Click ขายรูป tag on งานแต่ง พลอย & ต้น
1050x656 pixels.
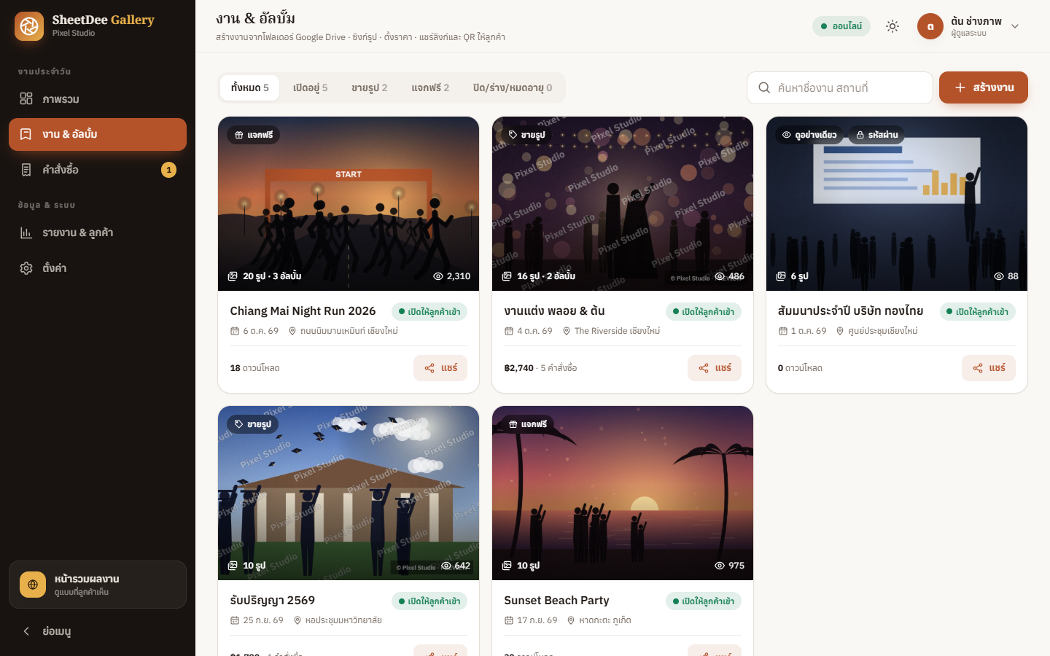(526, 135)
